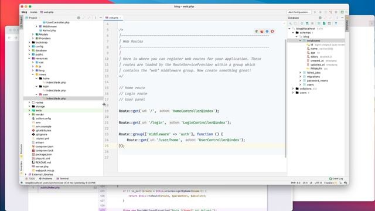The height and width of the screenshot is (211, 375).
Task: Click line 19 Route::get HomeController code
Action: 169,111
